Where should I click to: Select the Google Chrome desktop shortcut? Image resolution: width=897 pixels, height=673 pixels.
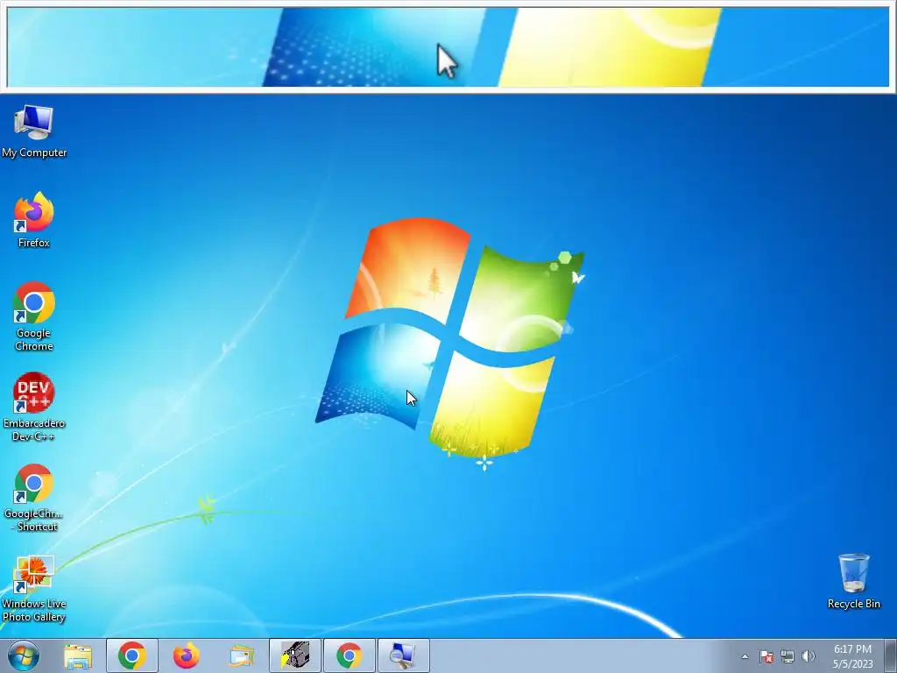pyautogui.click(x=34, y=315)
